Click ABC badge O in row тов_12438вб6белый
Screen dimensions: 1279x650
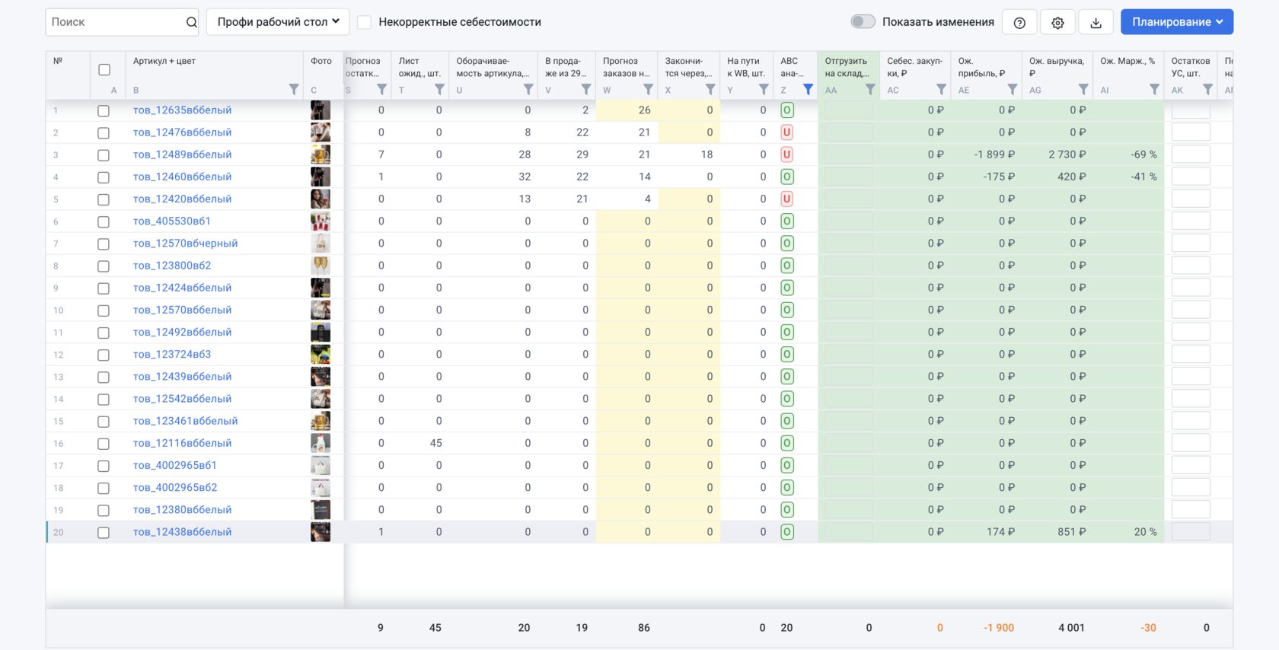pyautogui.click(x=787, y=532)
